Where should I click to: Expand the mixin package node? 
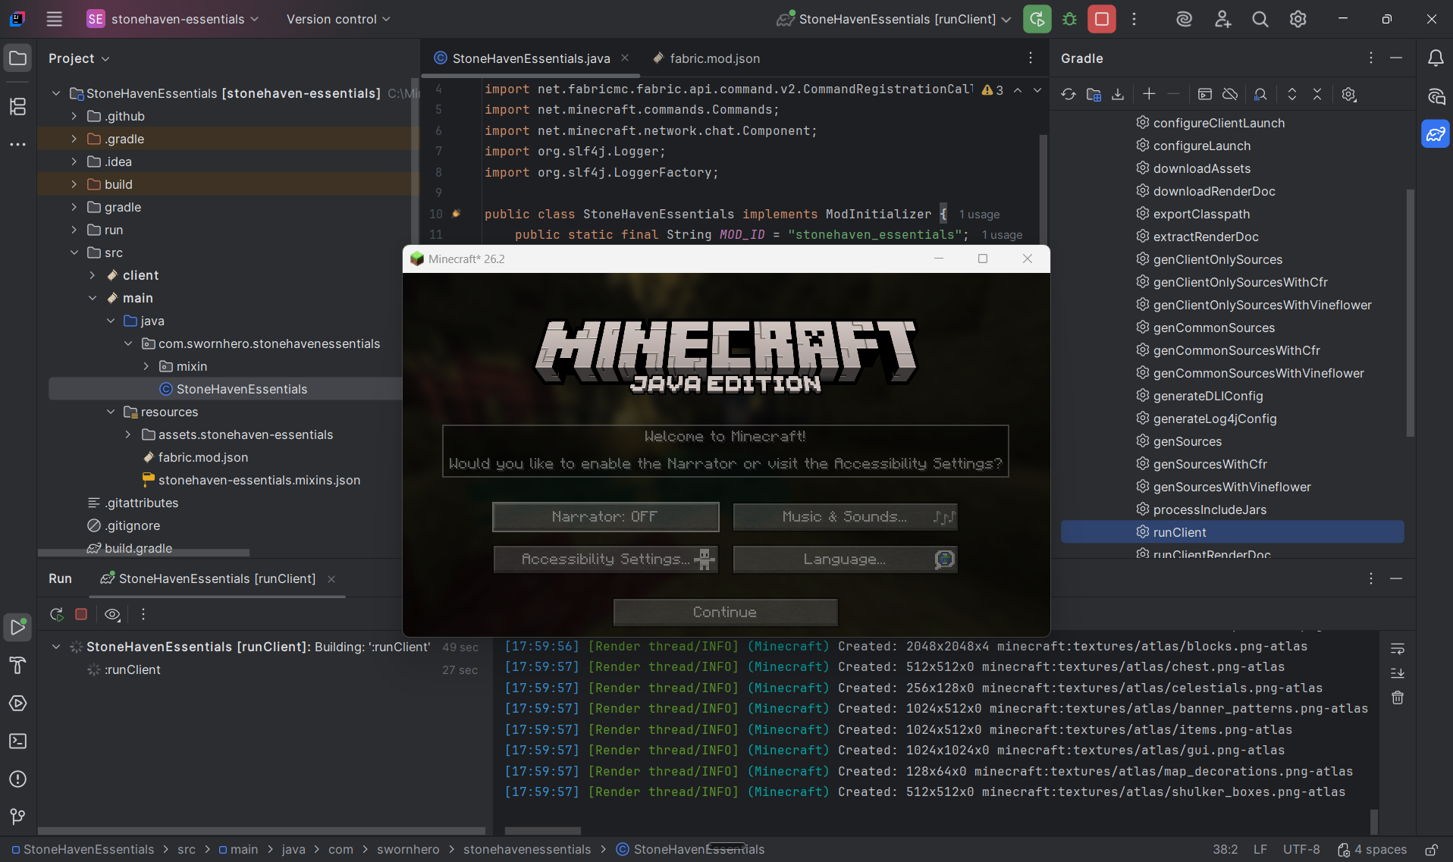(x=146, y=366)
